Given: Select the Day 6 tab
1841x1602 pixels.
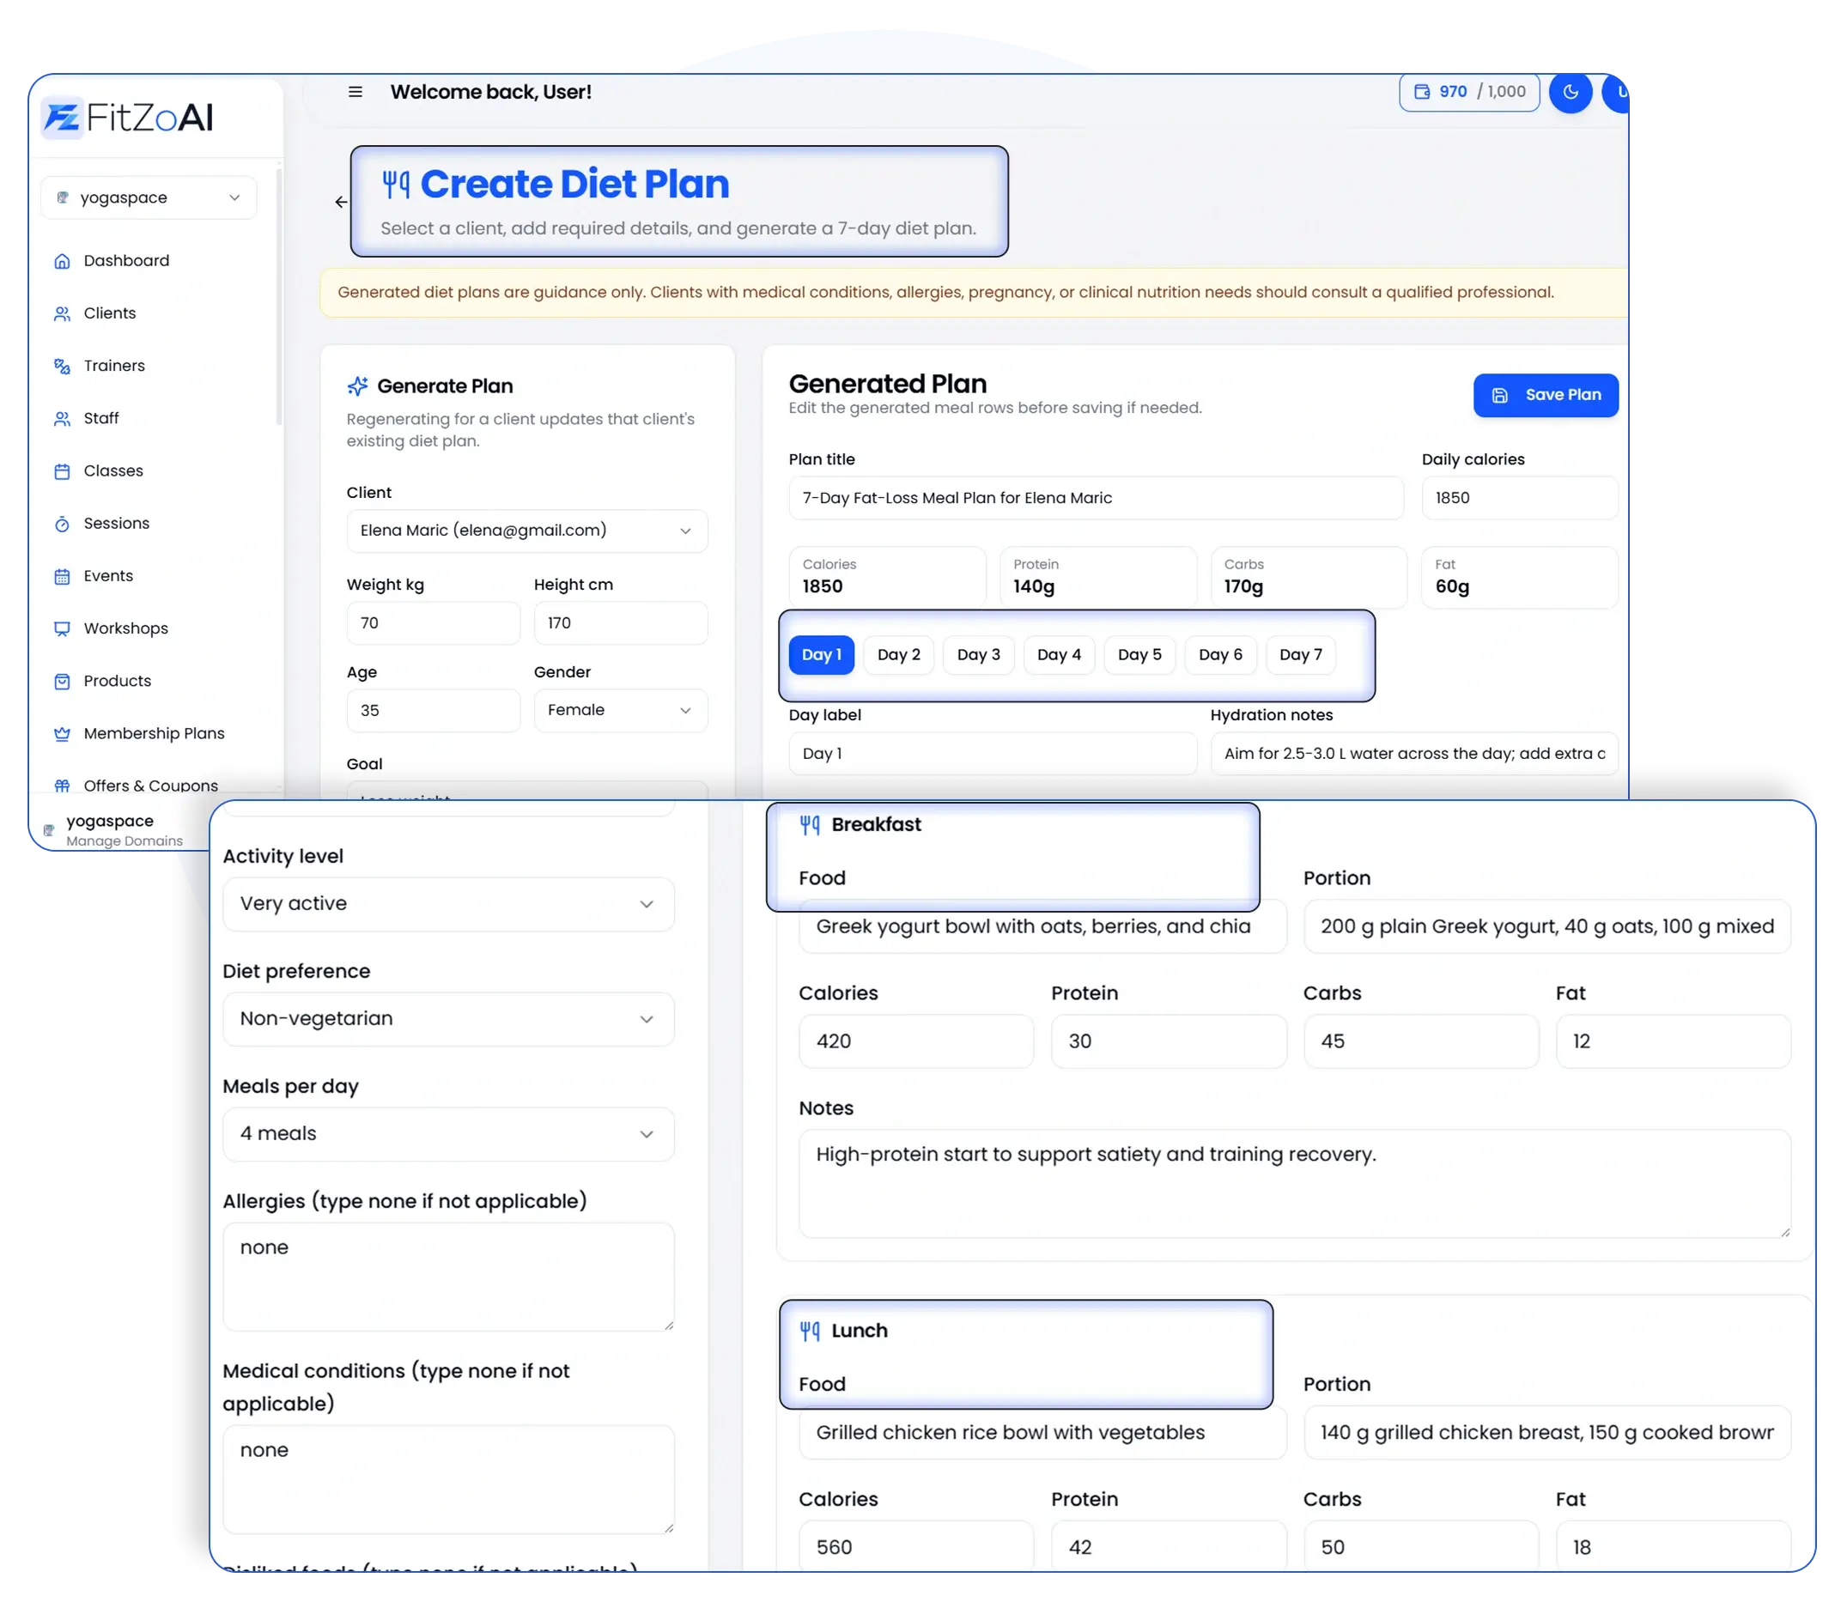Looking at the screenshot, I should [1219, 655].
